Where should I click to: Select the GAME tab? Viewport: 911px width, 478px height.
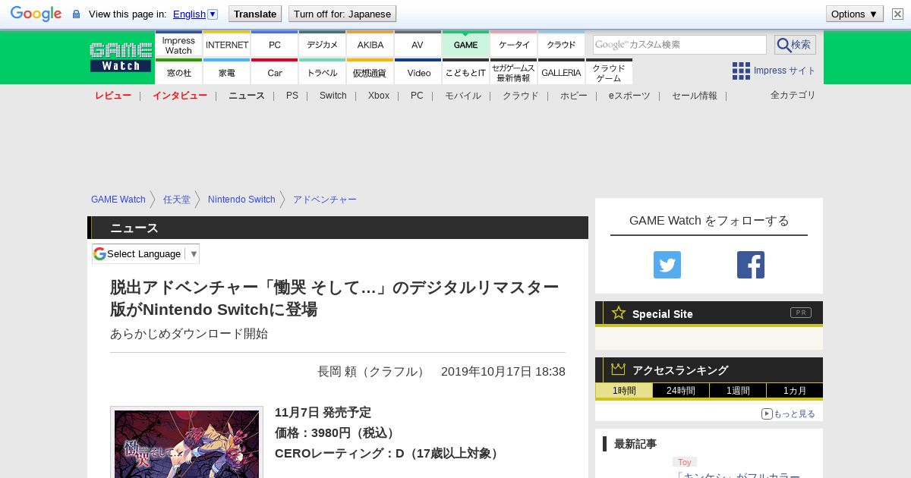click(x=465, y=45)
